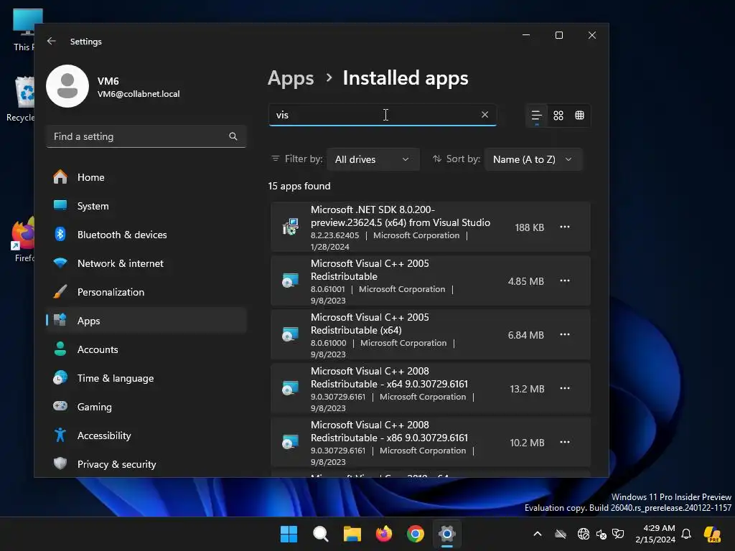Open more options for Visual C++ 2005 Redistributable 4.85 MB
This screenshot has height=551, width=735.
[565, 281]
